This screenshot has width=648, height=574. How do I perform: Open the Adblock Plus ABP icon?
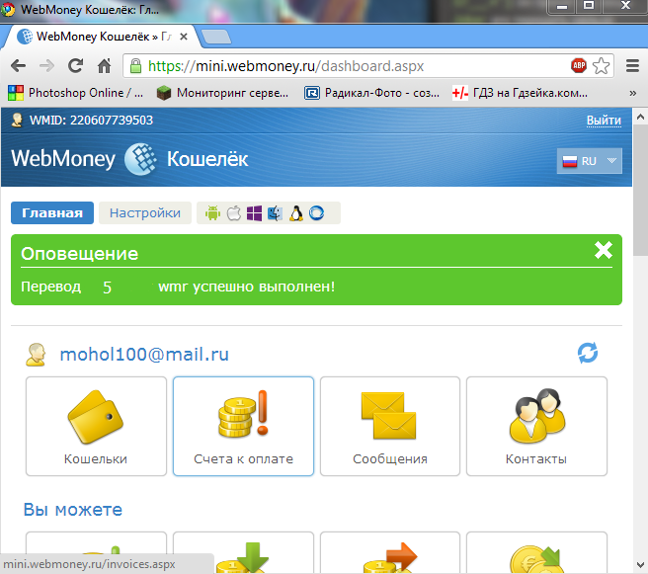point(579,65)
